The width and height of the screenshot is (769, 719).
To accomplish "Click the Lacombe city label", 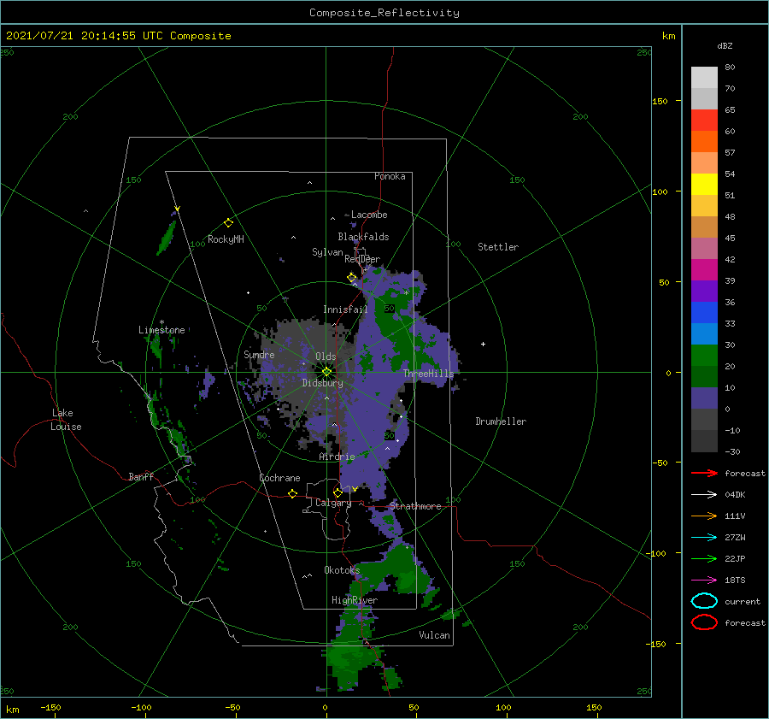I will pyautogui.click(x=369, y=215).
